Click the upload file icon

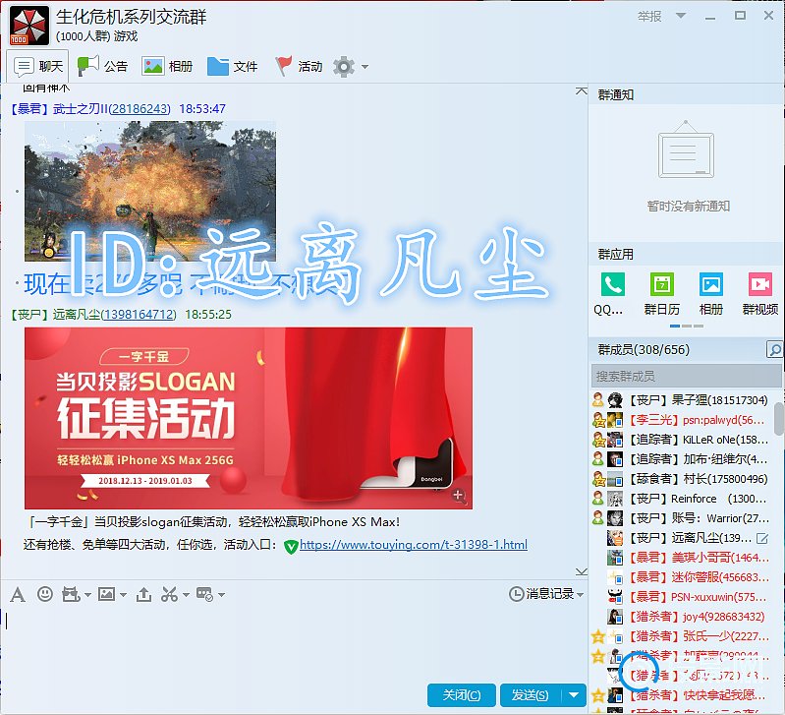pos(143,594)
